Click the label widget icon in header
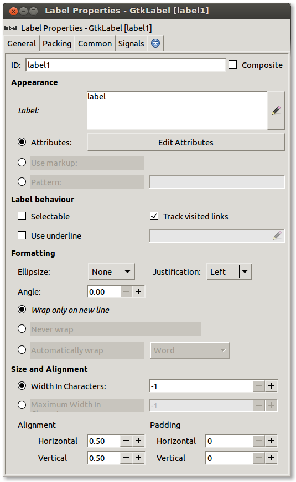The width and height of the screenshot is (296, 482). [x=10, y=28]
